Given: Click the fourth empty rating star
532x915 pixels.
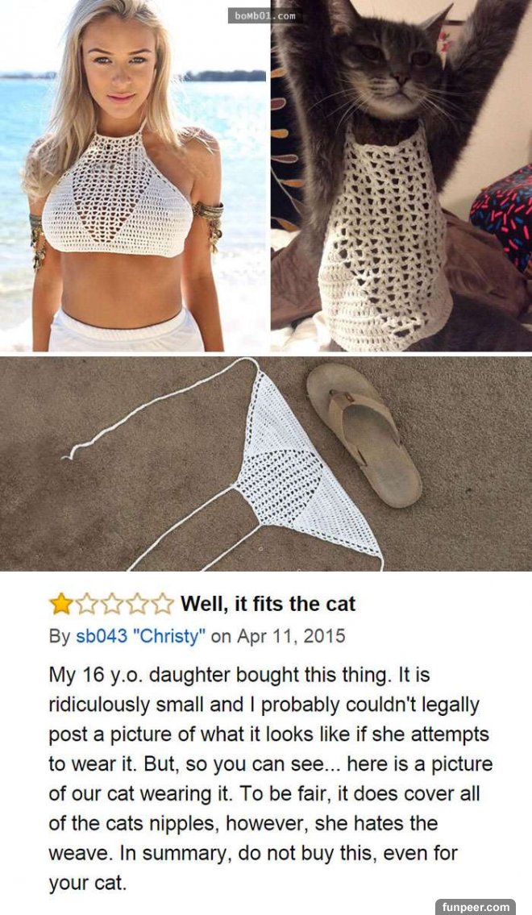Looking at the screenshot, I should click(x=138, y=604).
